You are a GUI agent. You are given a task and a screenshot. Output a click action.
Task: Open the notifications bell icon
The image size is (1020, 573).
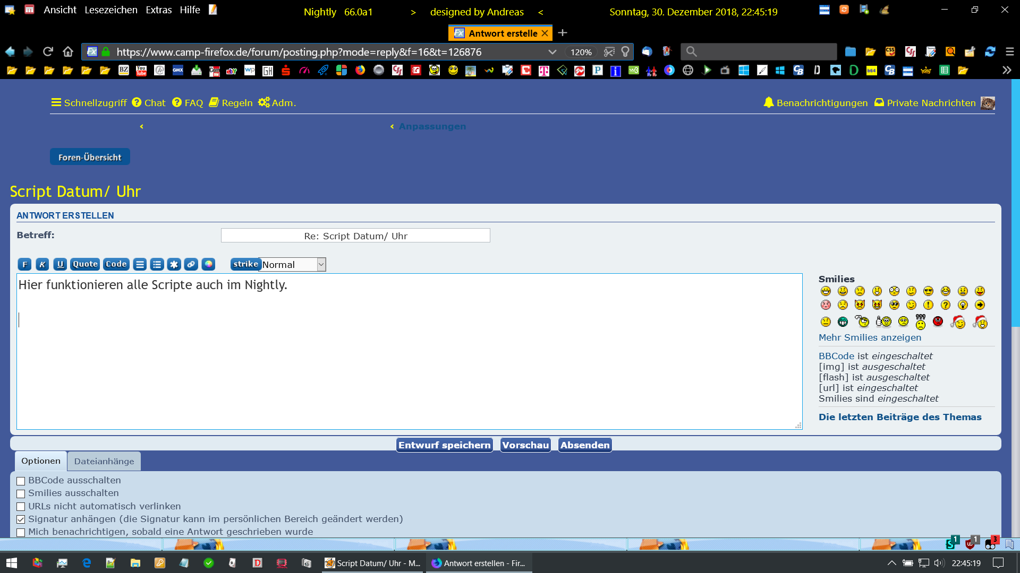coord(768,102)
